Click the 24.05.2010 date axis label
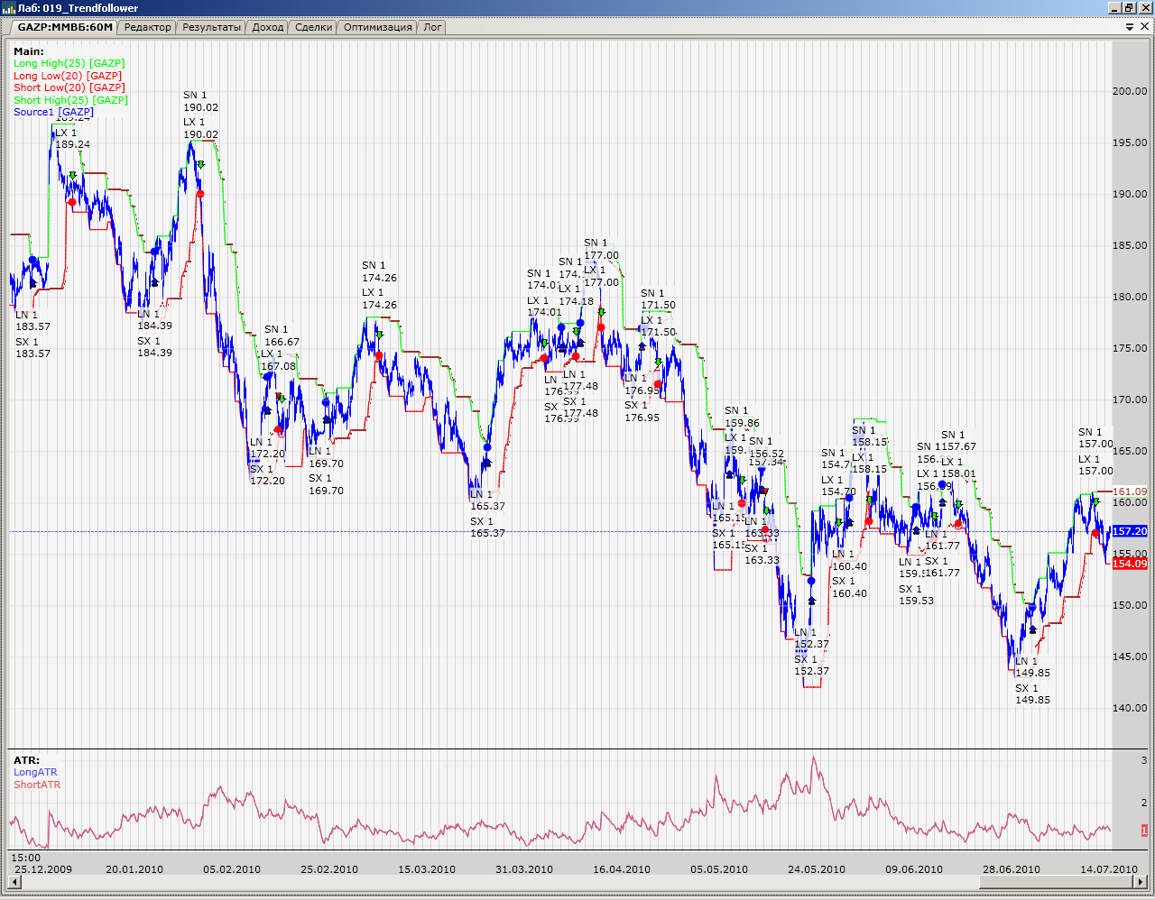 (817, 869)
